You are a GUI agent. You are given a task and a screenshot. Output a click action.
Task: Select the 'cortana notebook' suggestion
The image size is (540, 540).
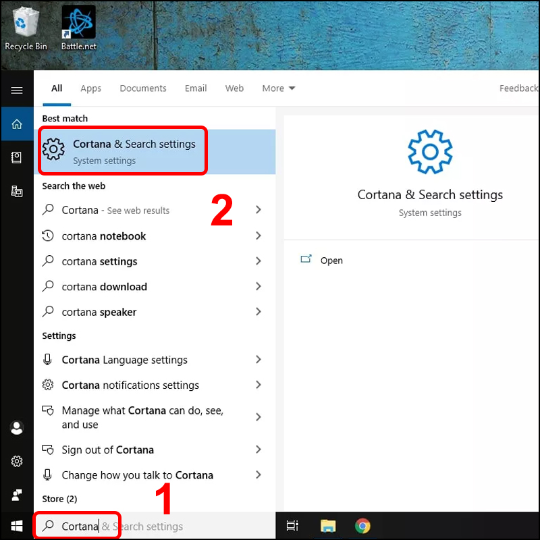[155, 236]
